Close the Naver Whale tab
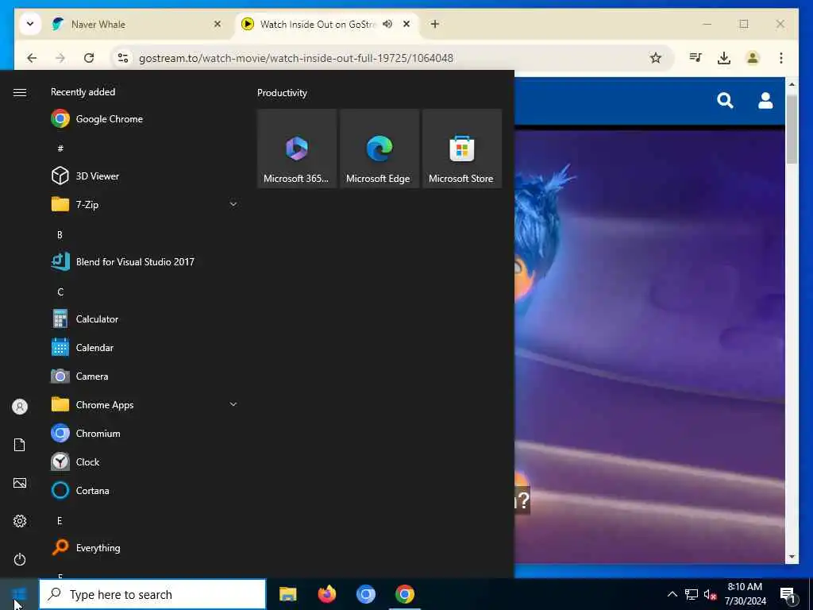 [218, 24]
